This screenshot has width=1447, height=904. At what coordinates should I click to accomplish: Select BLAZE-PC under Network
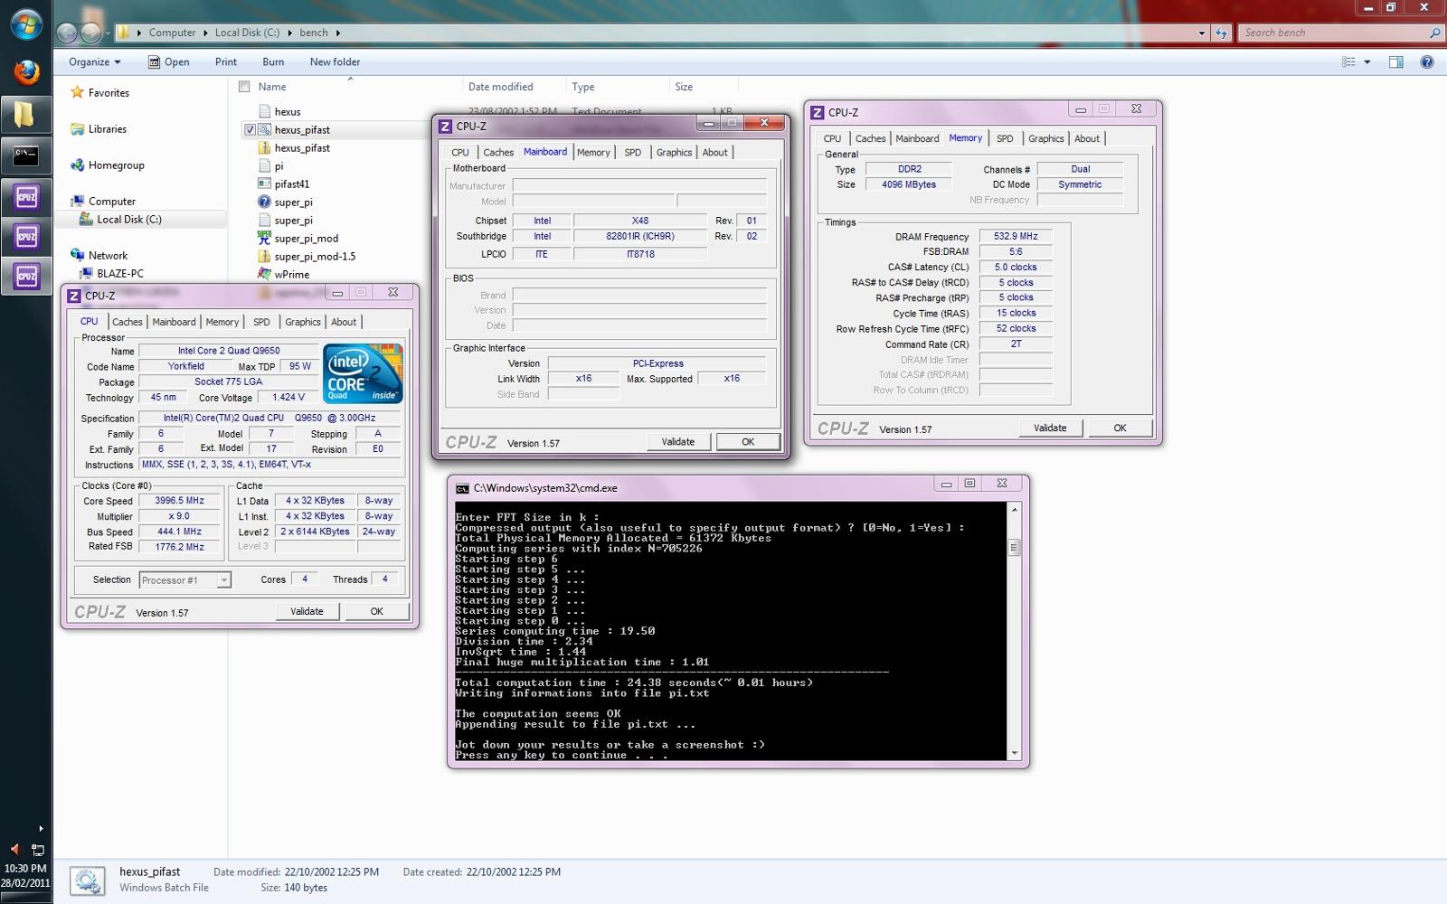[x=120, y=274]
